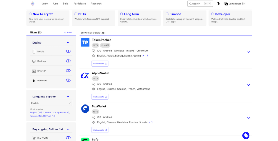Click the Safe wallet logo
The width and height of the screenshot is (278, 141).
(85, 139)
